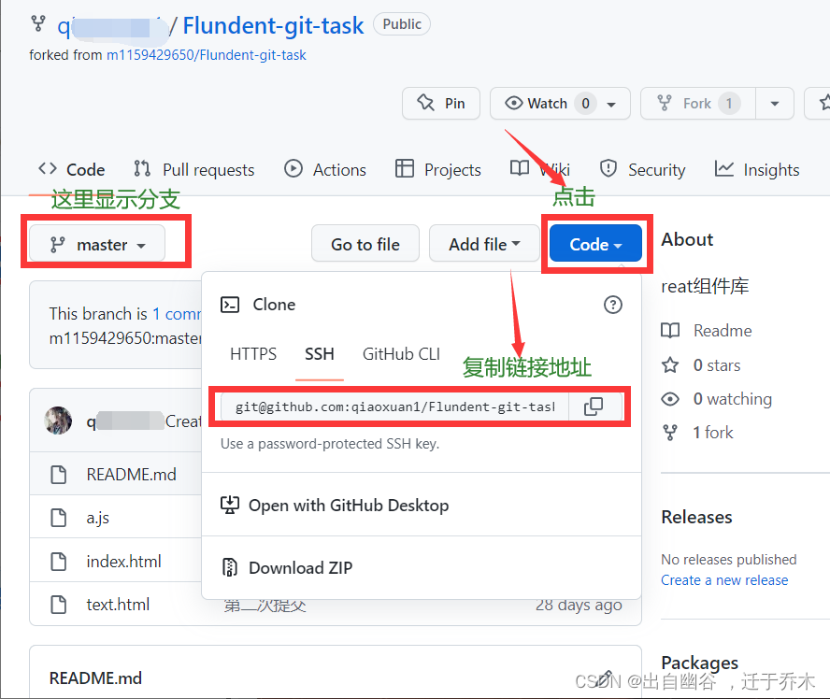Open the Flundent-git-task repository link
The image size is (830, 699).
[273, 25]
